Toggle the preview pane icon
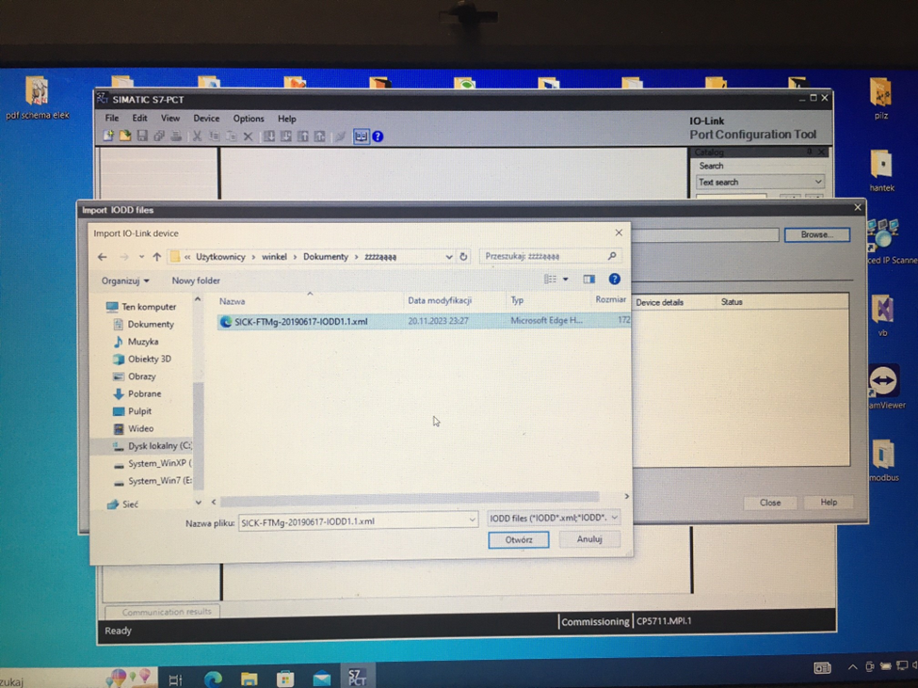Viewport: 918px width, 688px height. pyautogui.click(x=589, y=280)
